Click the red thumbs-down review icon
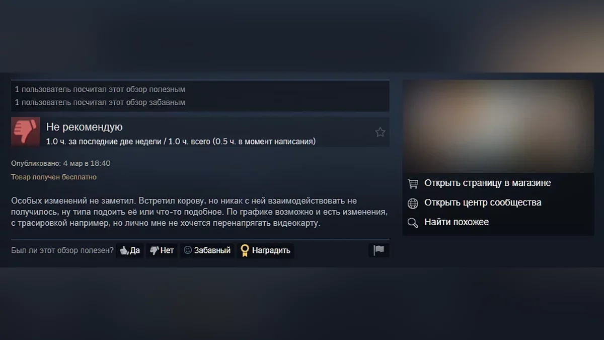The width and height of the screenshot is (604, 340). [25, 132]
